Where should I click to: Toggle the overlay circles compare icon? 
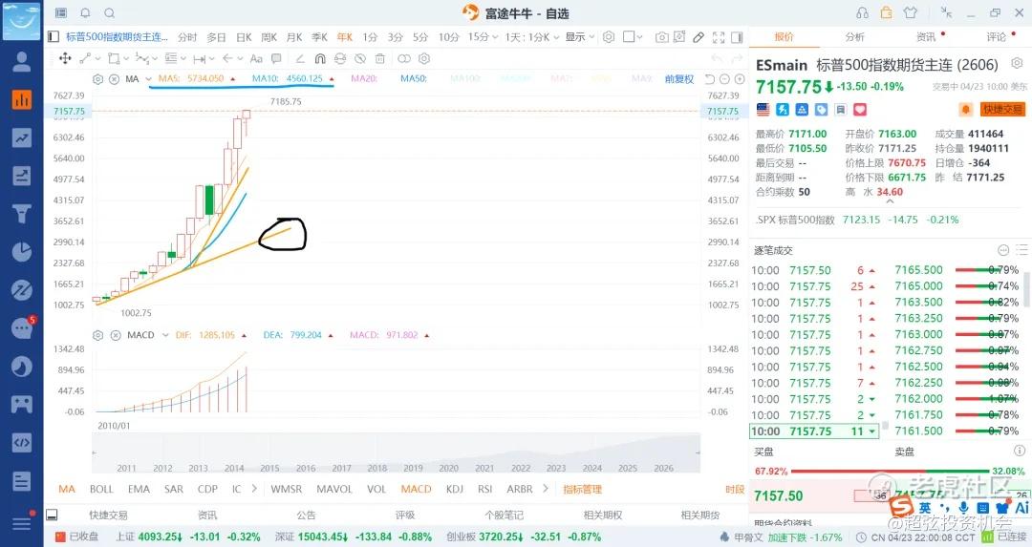click(x=404, y=58)
